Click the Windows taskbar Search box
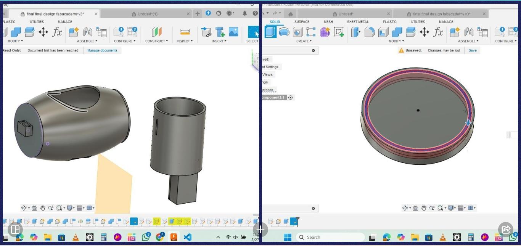Screen dimensions: 521x246 point(330,237)
